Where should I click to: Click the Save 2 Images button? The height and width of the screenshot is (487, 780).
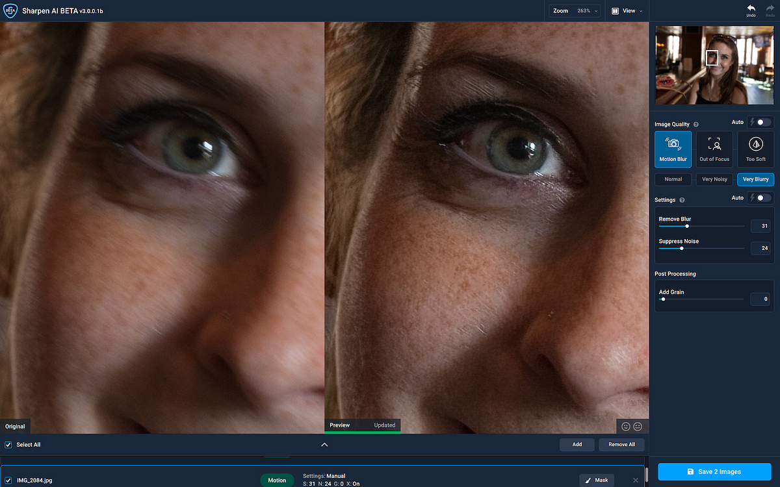click(714, 471)
